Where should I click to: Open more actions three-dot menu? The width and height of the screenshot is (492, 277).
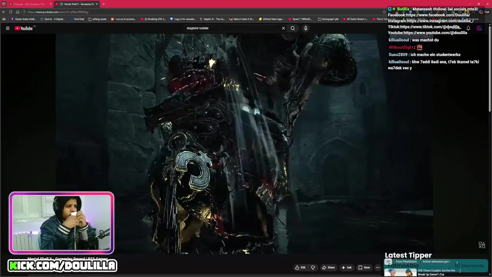[378, 267]
